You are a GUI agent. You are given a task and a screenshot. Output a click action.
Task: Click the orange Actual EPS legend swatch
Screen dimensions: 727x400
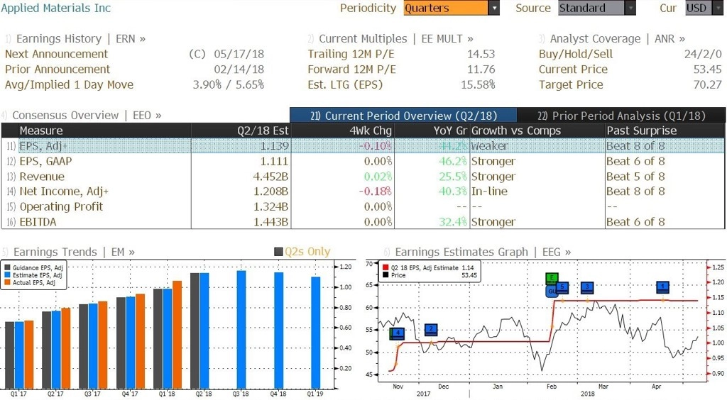pyautogui.click(x=7, y=282)
